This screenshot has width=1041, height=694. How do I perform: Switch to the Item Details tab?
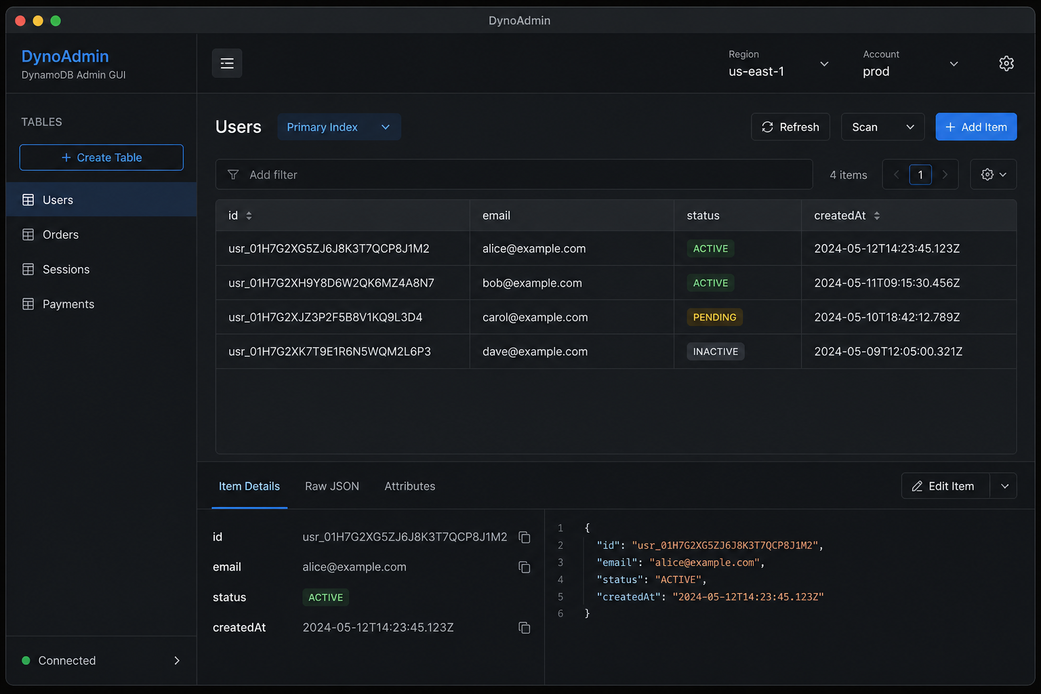coord(249,487)
